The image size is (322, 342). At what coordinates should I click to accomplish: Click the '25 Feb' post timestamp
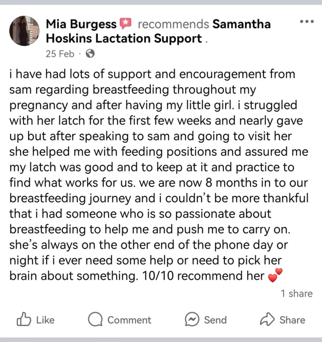pyautogui.click(x=60, y=54)
